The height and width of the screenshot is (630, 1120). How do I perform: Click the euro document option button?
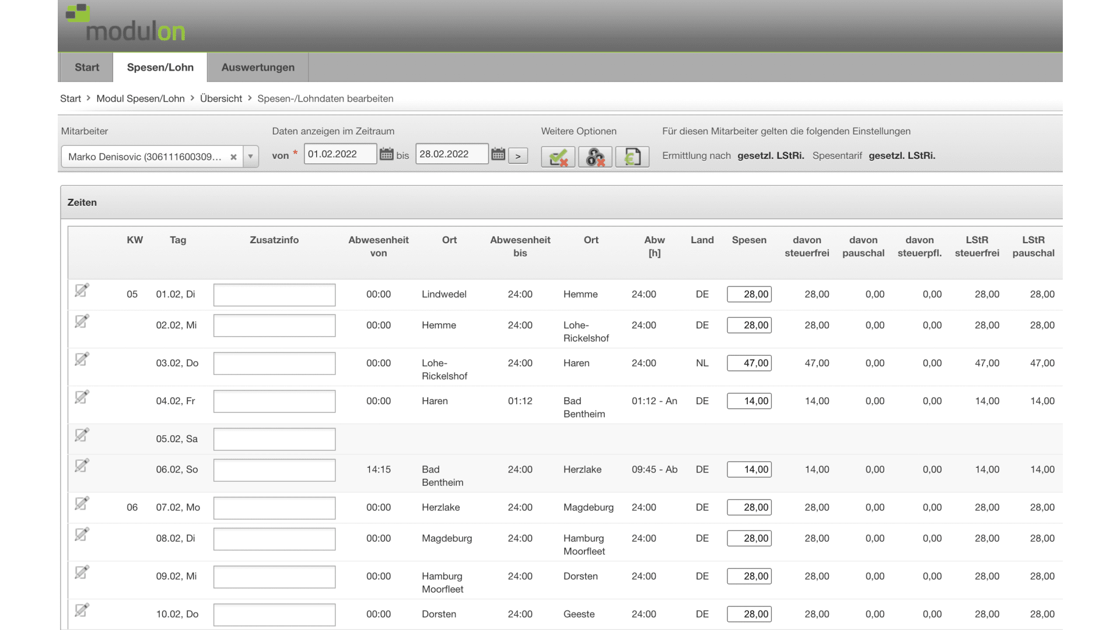[632, 156]
